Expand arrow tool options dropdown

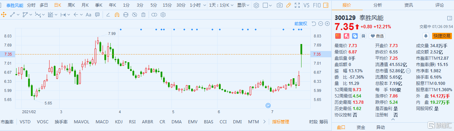pos(81,15)
